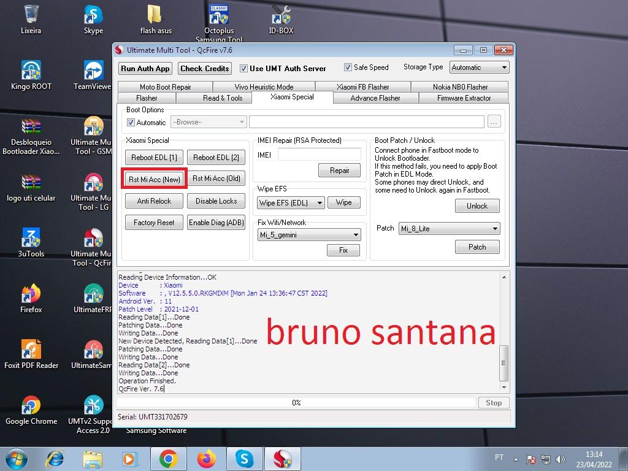Launch the ID-BOX desktop shortcut

coord(281,19)
